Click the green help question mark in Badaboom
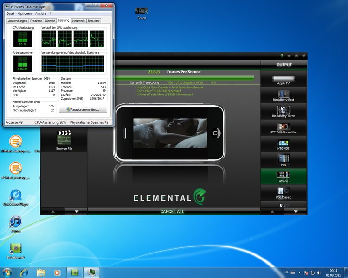 pos(282,56)
